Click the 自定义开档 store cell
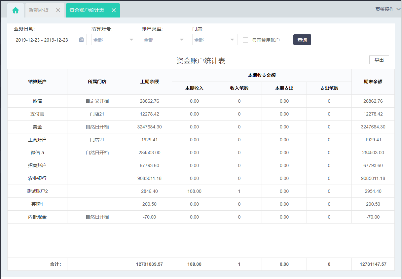The image size is (402, 279). click(x=97, y=101)
